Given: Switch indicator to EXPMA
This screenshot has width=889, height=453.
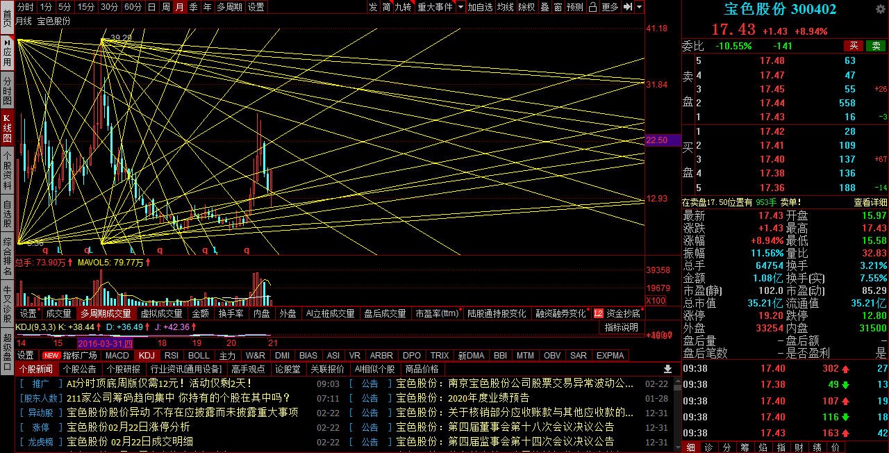Looking at the screenshot, I should tap(610, 355).
